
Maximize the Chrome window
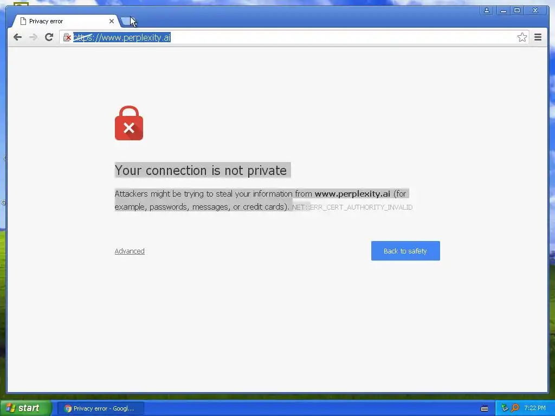click(517, 10)
